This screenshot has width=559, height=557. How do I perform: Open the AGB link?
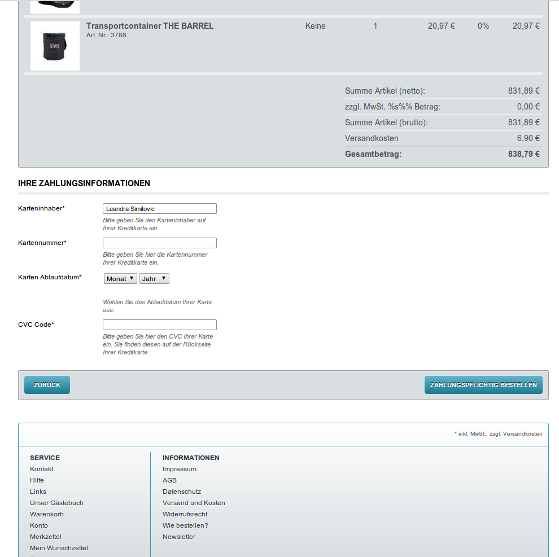(x=169, y=480)
